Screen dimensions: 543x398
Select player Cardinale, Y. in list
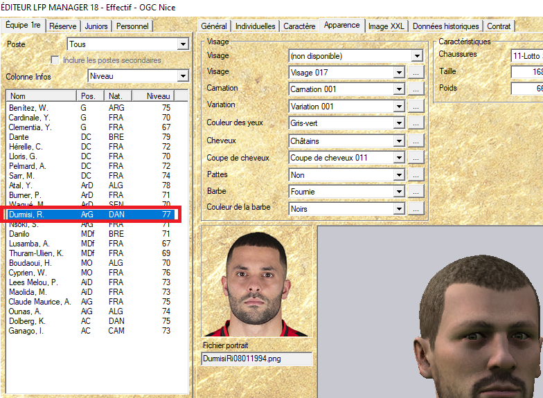90,118
